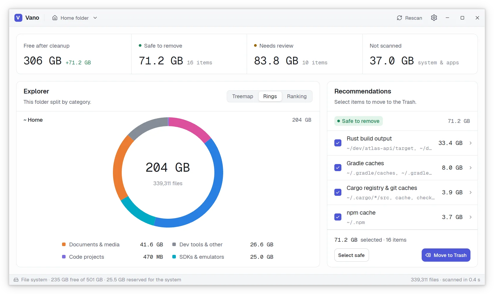494x294 pixels.
Task: Uncheck the Rust build output checkbox
Action: 338,143
